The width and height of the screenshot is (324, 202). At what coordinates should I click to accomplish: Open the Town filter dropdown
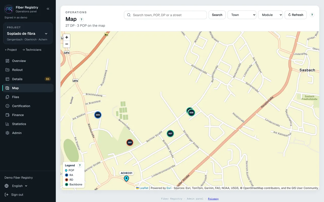[x=242, y=15]
